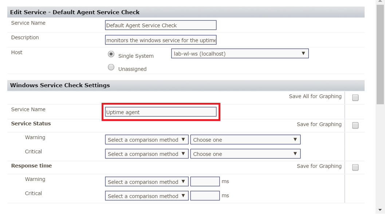Click the 'Uptime agent' service name field
The image size is (385, 214).
tap(161, 112)
